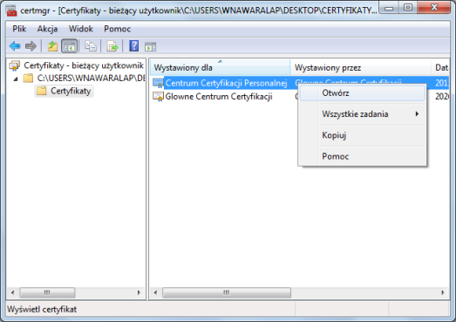This screenshot has width=456, height=322.
Task: Click the certmgr icon in title bar
Action: 12,10
